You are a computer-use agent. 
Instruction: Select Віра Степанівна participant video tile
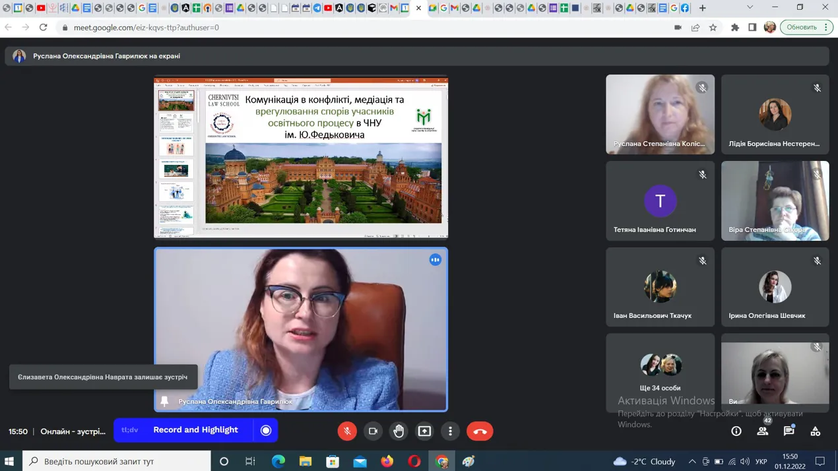point(775,201)
